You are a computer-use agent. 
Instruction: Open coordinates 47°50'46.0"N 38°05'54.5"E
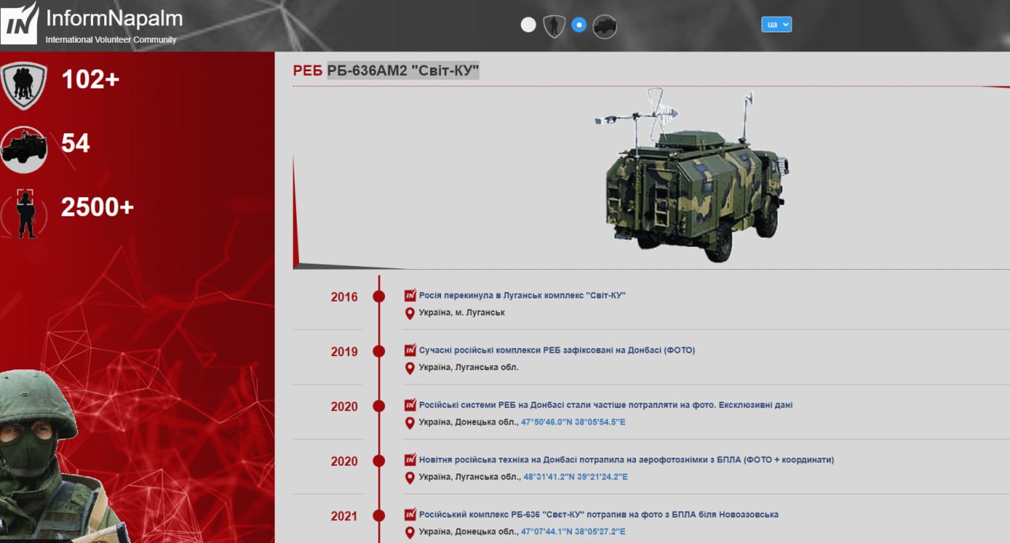[573, 422]
